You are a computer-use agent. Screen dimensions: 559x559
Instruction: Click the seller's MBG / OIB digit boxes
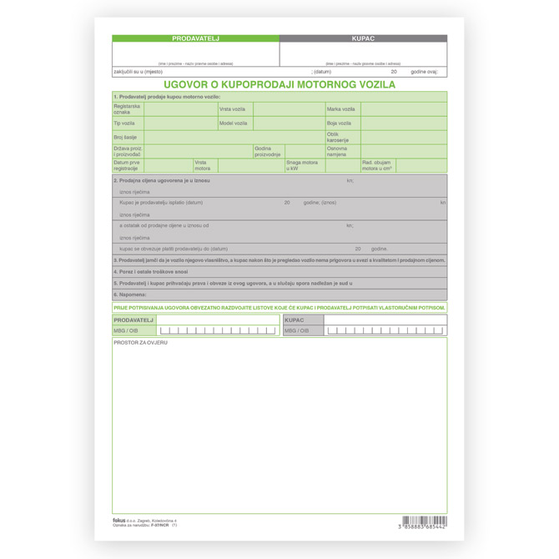click(x=219, y=330)
